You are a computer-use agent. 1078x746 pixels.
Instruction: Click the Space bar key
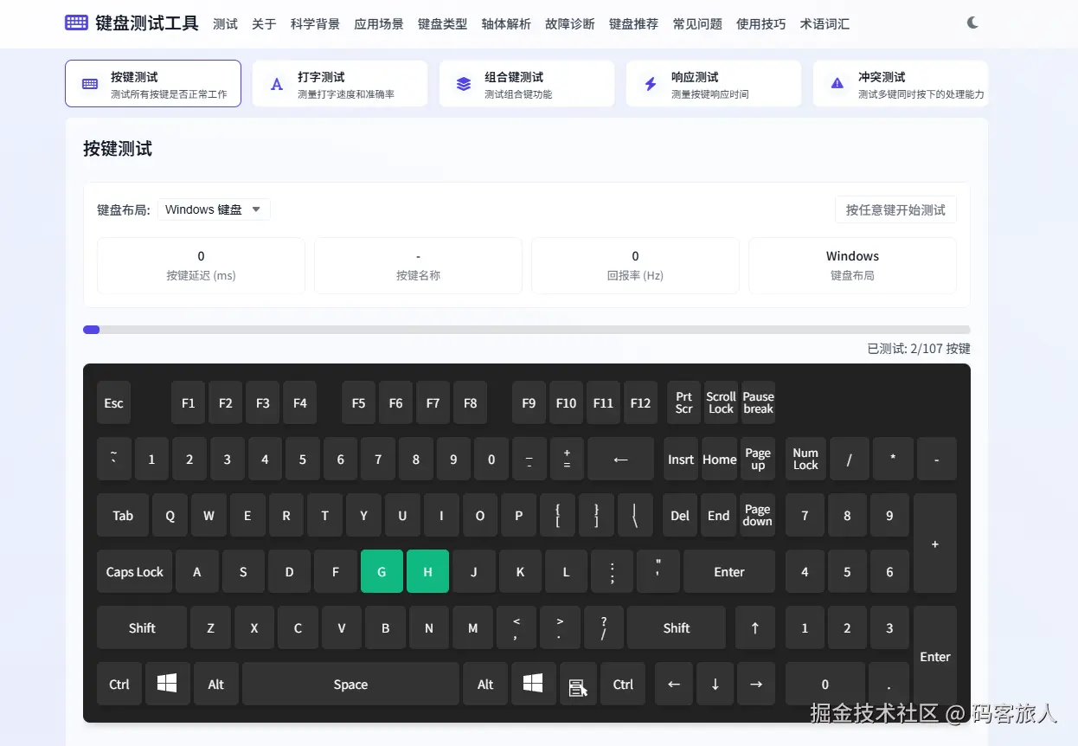point(350,684)
